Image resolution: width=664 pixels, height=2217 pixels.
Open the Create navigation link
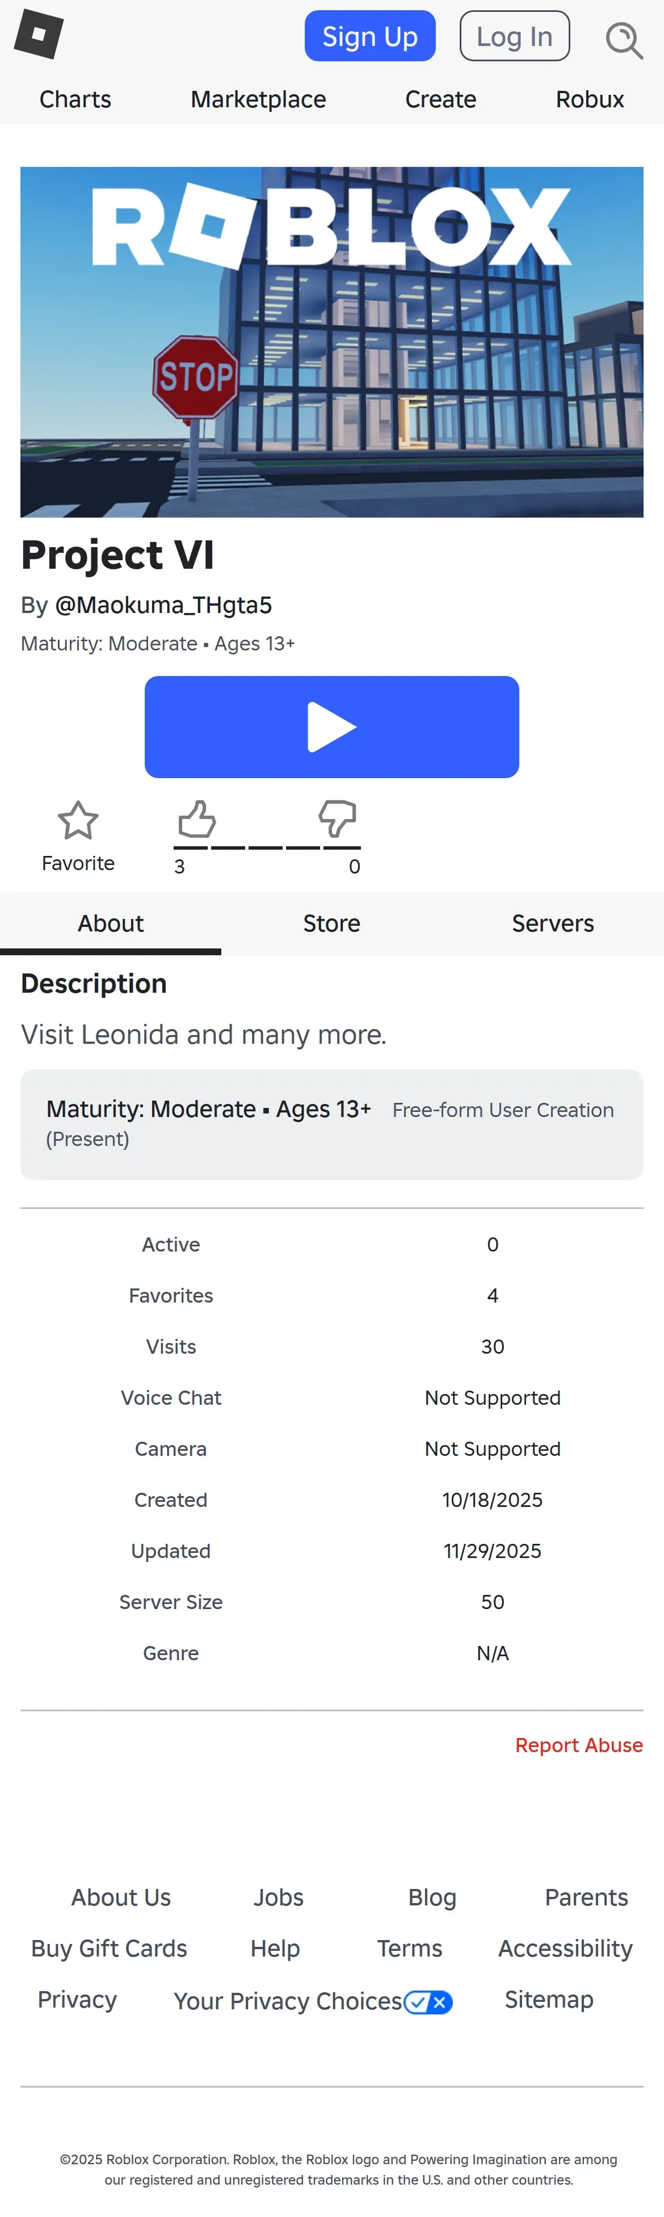440,100
